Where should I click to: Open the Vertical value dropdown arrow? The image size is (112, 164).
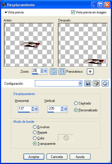[x=66, y=109]
